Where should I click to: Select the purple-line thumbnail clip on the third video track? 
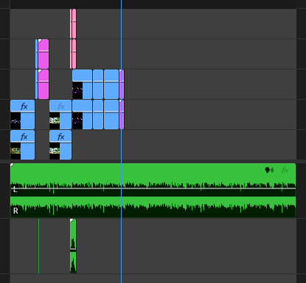pyautogui.click(x=82, y=84)
